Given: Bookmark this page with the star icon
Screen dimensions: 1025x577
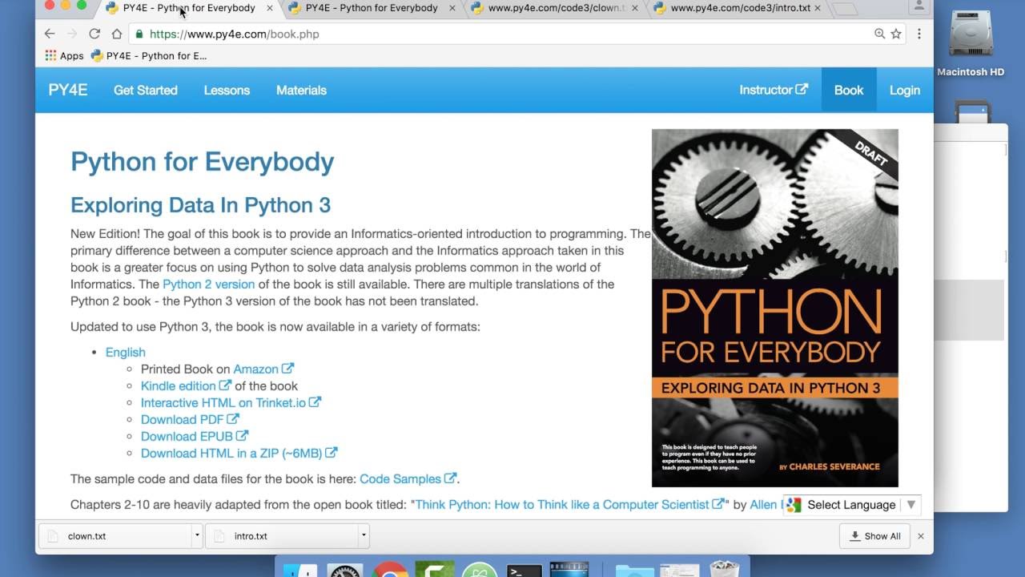Looking at the screenshot, I should coord(896,34).
